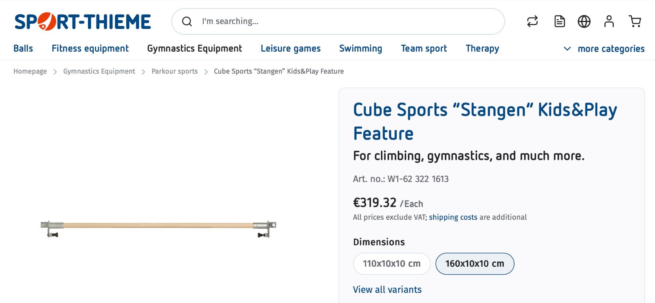655x303 pixels.
Task: Click the globe language selector icon
Action: (584, 21)
